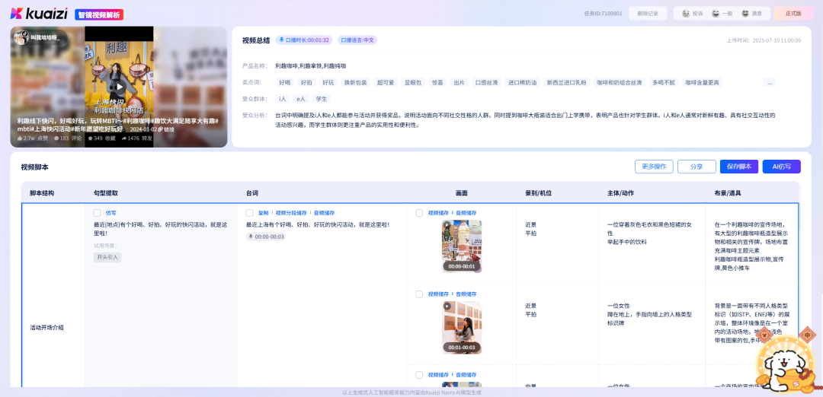
Task: Rate with the 投诉 sad face icon
Action: click(x=686, y=14)
